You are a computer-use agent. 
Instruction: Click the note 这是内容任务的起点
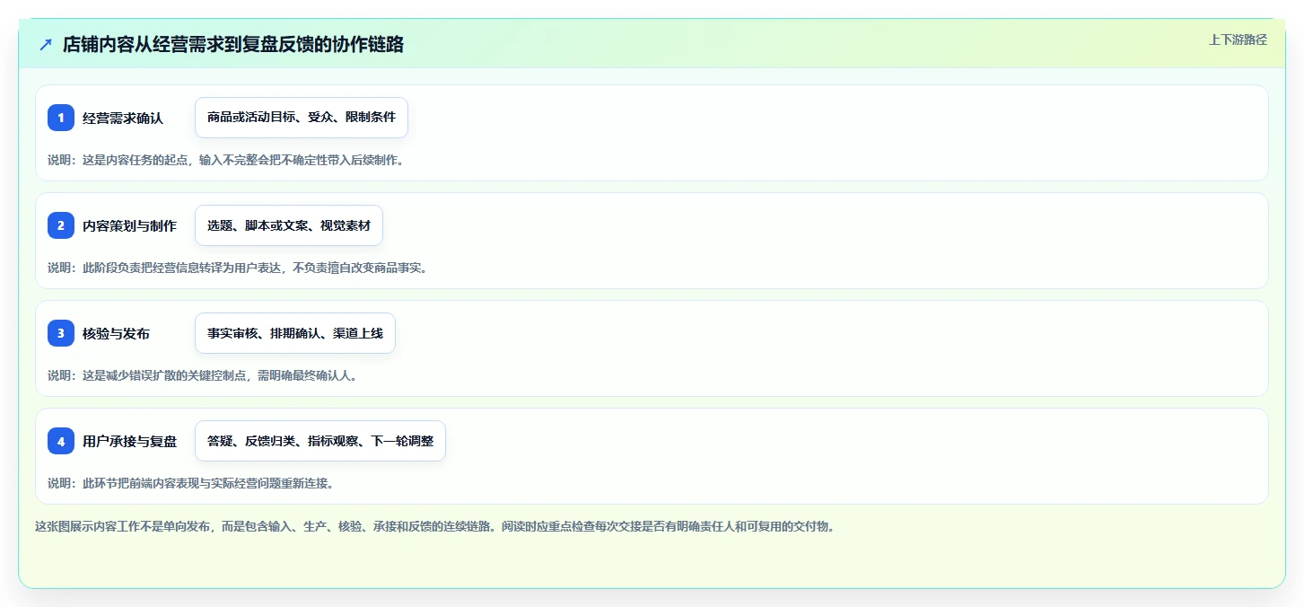point(225,160)
